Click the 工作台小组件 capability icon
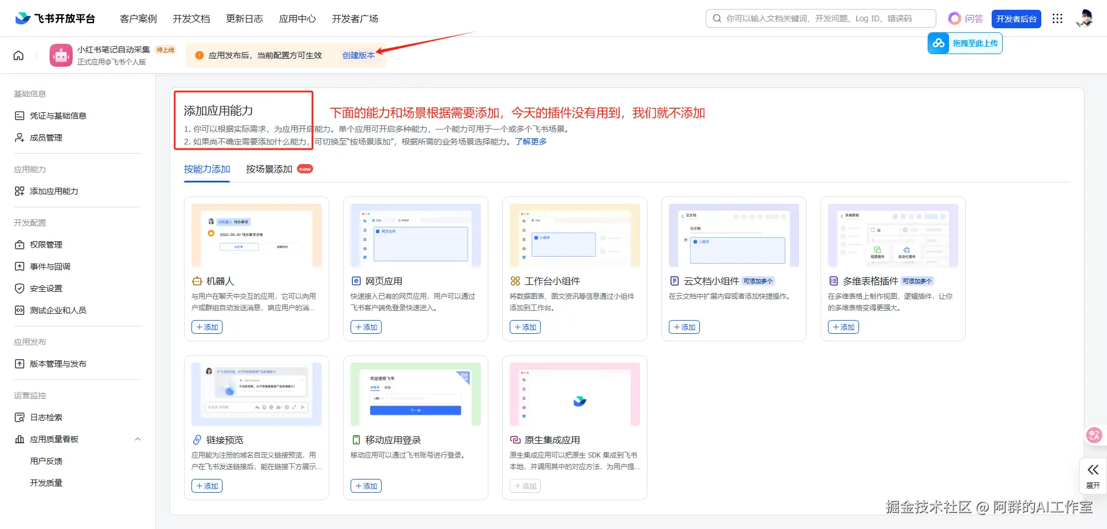 515,281
